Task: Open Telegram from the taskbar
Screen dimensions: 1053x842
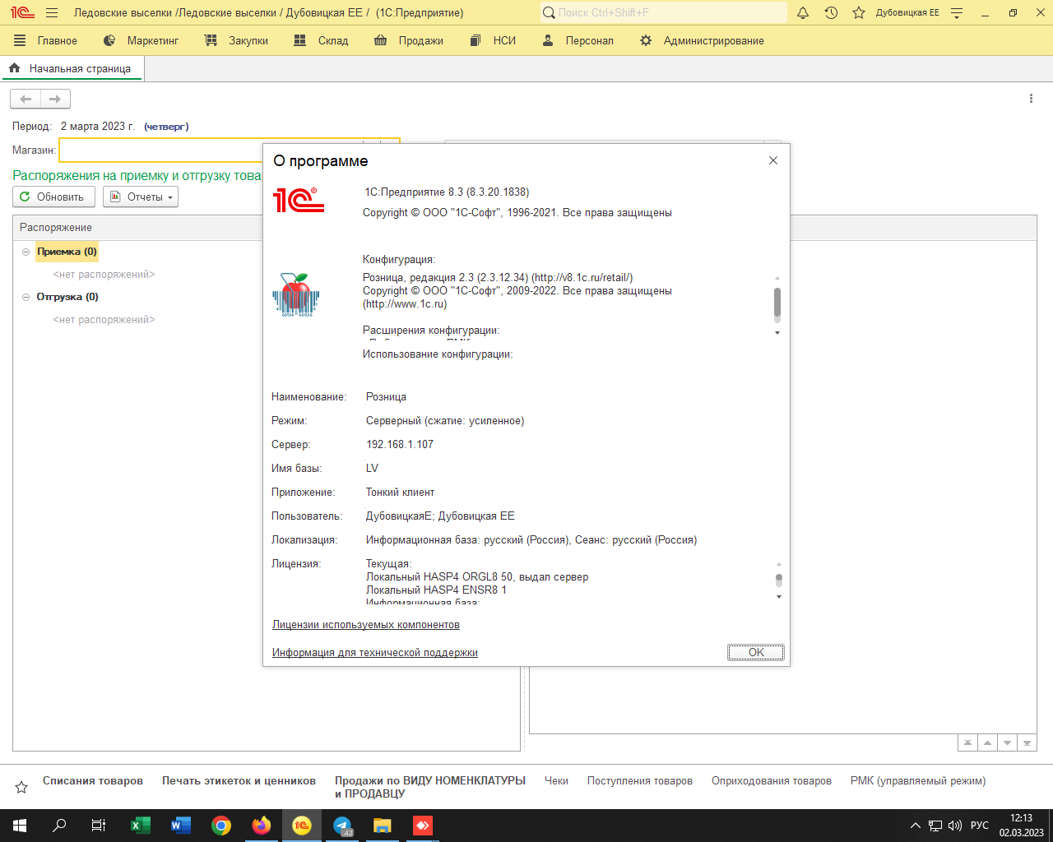Action: pos(342,826)
